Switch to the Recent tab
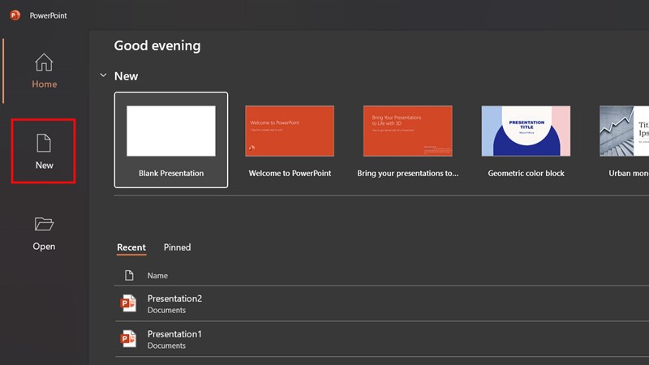Viewport: 649px width, 365px height. [x=131, y=247]
